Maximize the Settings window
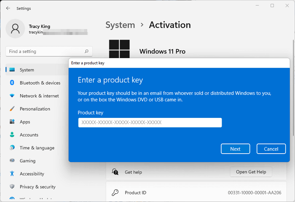Screen dimensions: 295x202 coord(272,5)
